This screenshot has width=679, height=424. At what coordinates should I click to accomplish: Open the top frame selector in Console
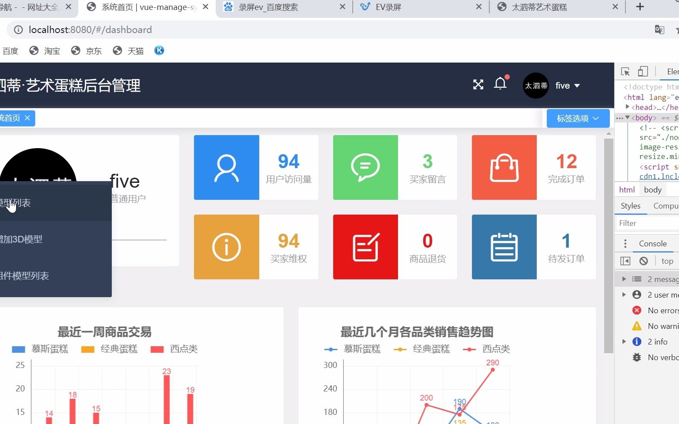tap(667, 261)
